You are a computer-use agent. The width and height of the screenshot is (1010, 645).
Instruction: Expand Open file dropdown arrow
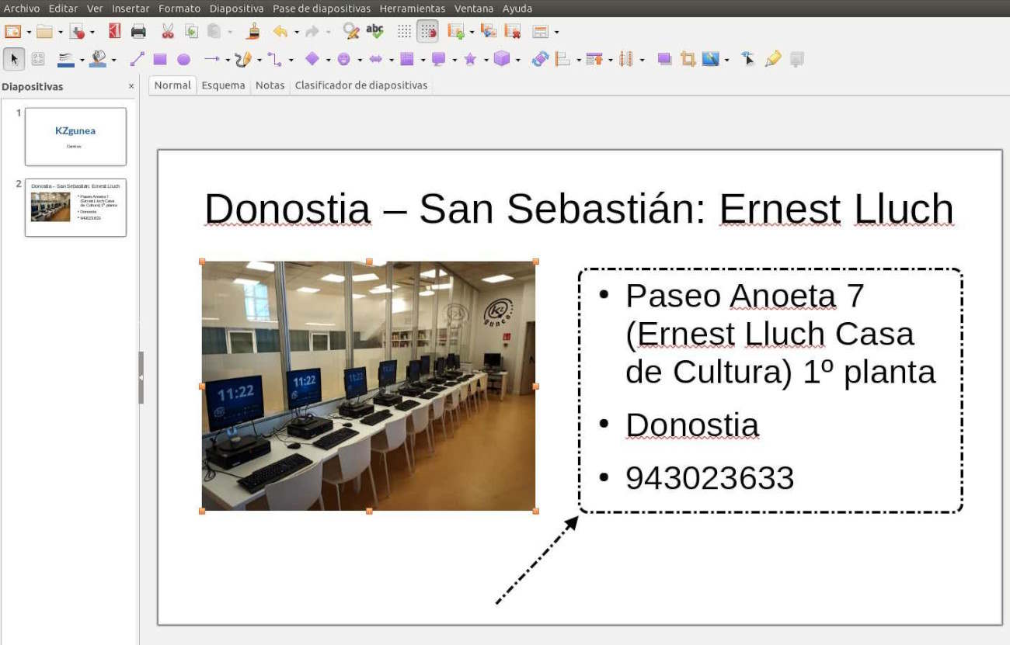click(61, 32)
